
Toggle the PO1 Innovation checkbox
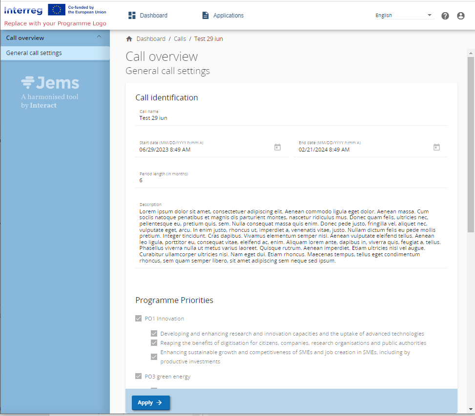139,319
